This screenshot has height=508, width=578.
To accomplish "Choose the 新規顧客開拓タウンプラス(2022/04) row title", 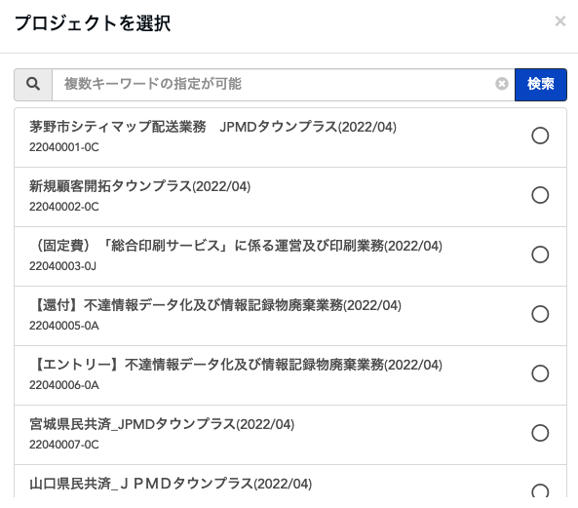I will coord(139,186).
